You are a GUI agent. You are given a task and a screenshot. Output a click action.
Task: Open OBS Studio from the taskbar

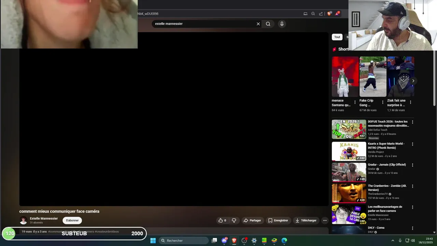244,241
